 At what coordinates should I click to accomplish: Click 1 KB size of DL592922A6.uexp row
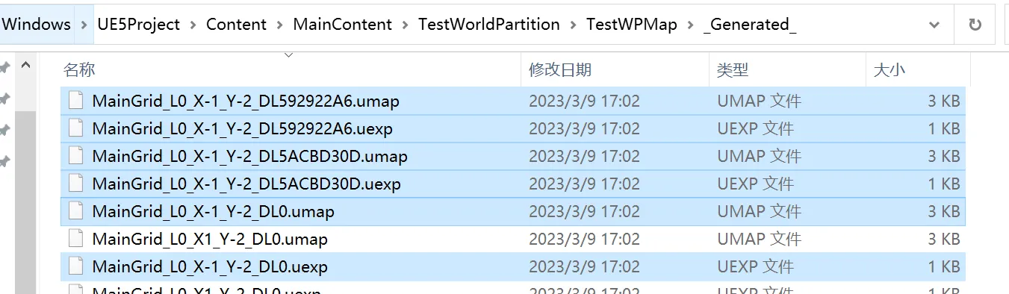tap(943, 128)
